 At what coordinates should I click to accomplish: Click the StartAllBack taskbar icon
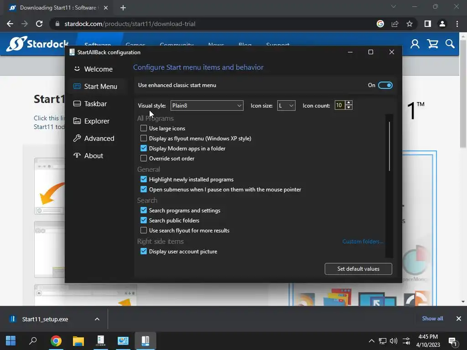(x=145, y=340)
